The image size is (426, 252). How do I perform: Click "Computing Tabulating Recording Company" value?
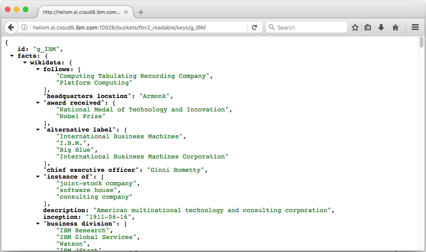point(133,76)
